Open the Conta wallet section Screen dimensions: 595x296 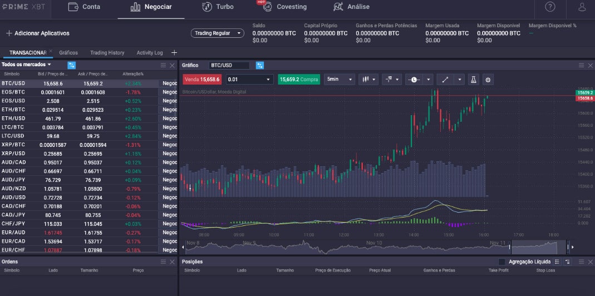84,7
